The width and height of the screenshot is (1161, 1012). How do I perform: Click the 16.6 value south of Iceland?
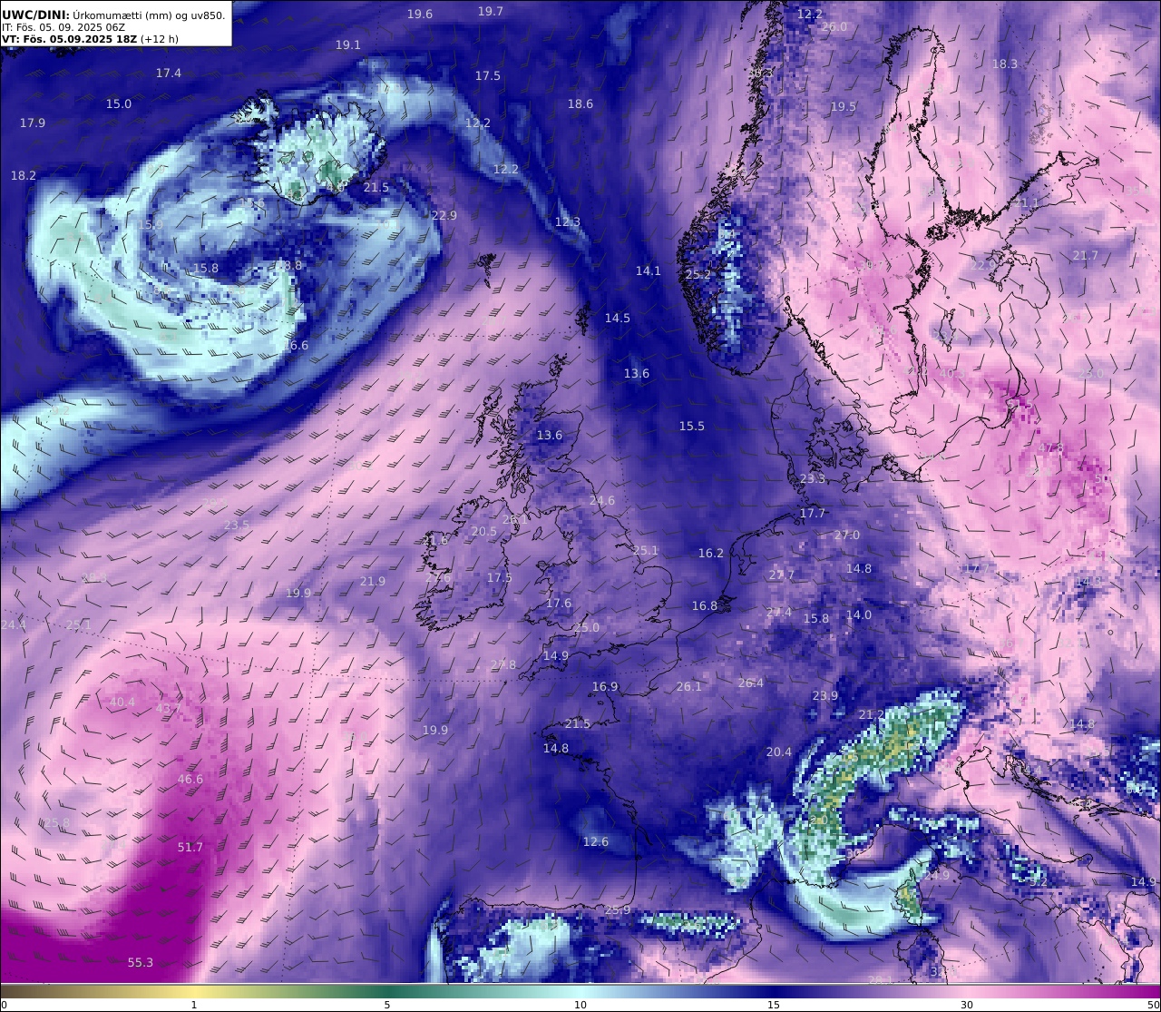click(295, 346)
